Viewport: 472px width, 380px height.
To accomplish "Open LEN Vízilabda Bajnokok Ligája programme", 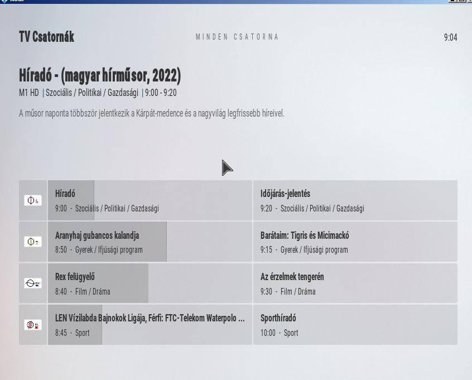I will click(x=150, y=325).
